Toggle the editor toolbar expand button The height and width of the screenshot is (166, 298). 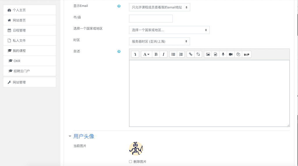point(135,54)
